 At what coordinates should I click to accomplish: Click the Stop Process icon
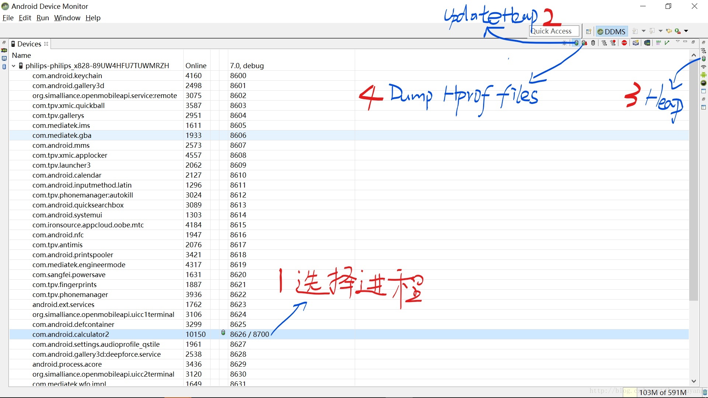pos(624,43)
